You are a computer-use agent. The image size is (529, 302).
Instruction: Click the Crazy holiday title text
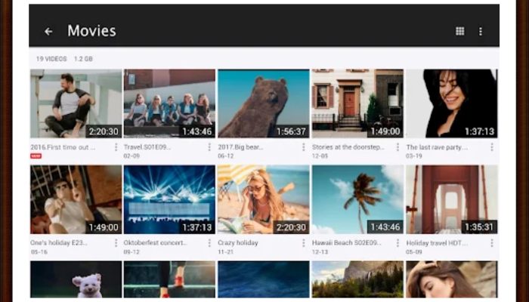(x=238, y=243)
